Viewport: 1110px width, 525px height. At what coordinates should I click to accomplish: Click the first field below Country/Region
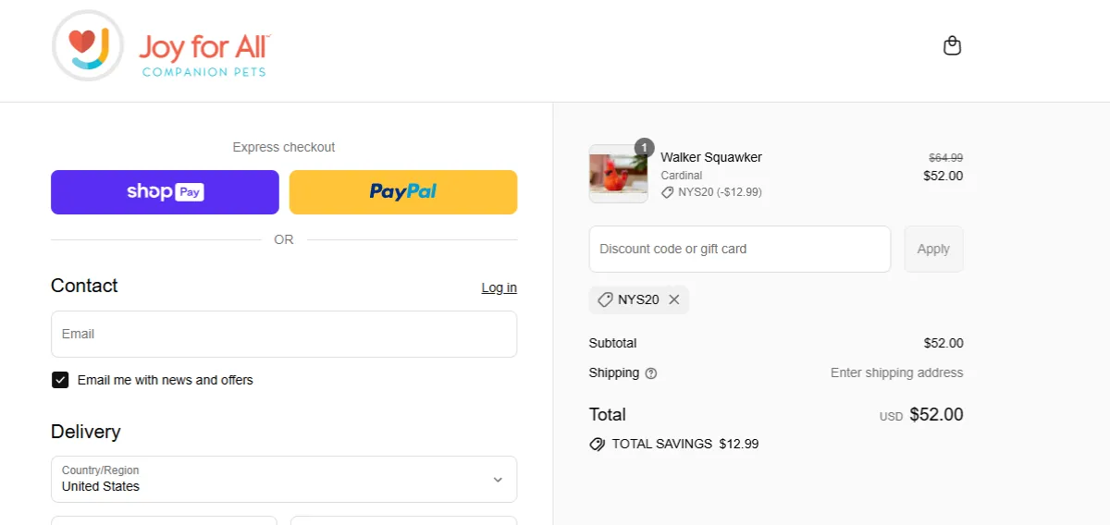(x=164, y=520)
